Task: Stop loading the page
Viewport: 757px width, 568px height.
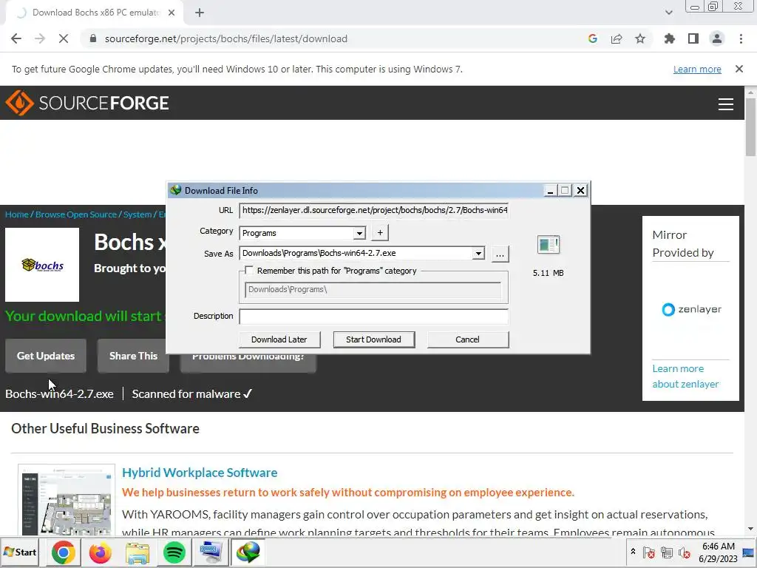Action: (64, 38)
